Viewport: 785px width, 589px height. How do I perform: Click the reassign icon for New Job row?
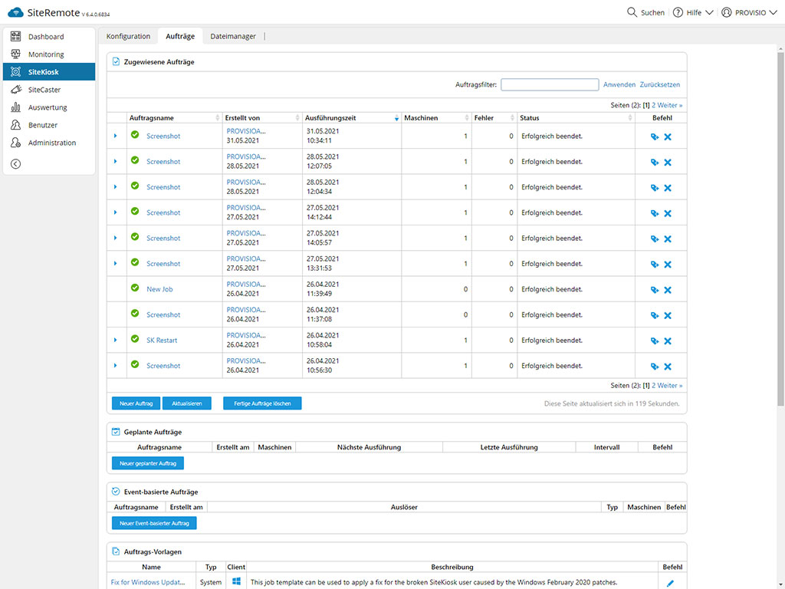(x=654, y=290)
